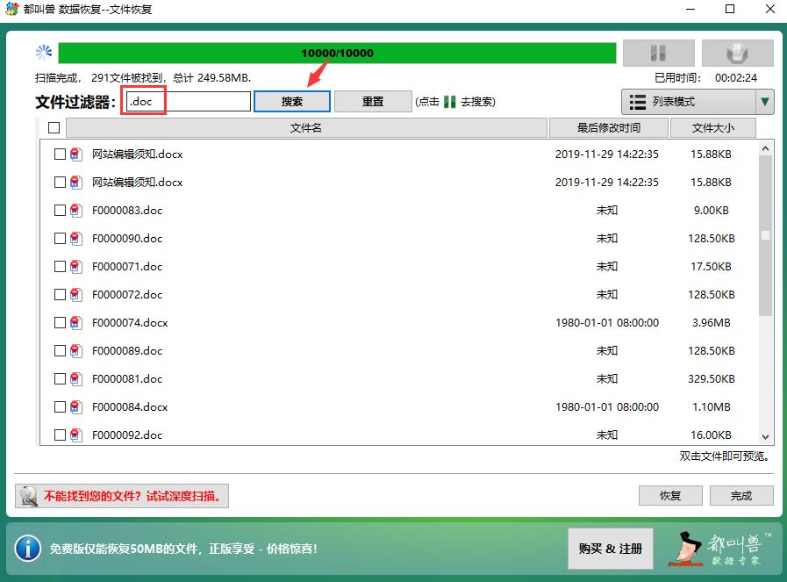787x582 pixels.
Task: Click the document icon of F0000090.doc
Action: pos(76,239)
